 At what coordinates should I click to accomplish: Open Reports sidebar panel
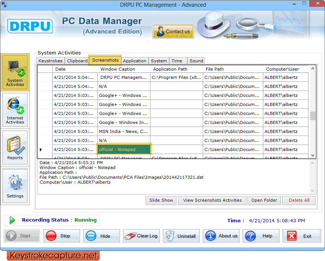(x=15, y=147)
